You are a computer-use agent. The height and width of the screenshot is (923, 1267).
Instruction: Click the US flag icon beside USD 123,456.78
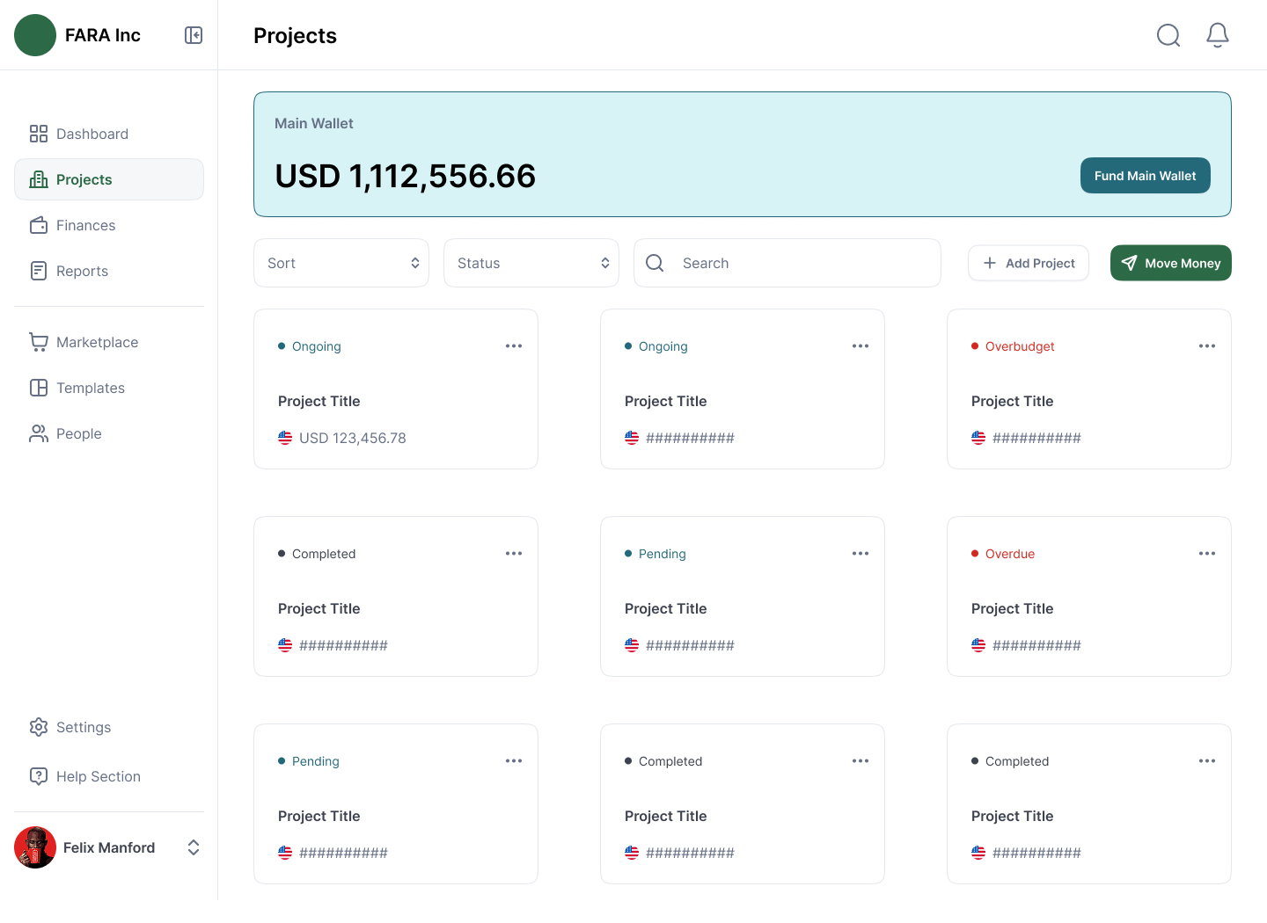[x=285, y=438]
